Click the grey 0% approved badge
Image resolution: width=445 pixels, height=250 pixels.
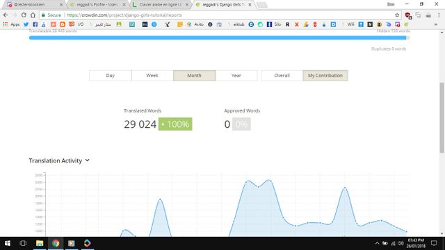click(x=241, y=124)
